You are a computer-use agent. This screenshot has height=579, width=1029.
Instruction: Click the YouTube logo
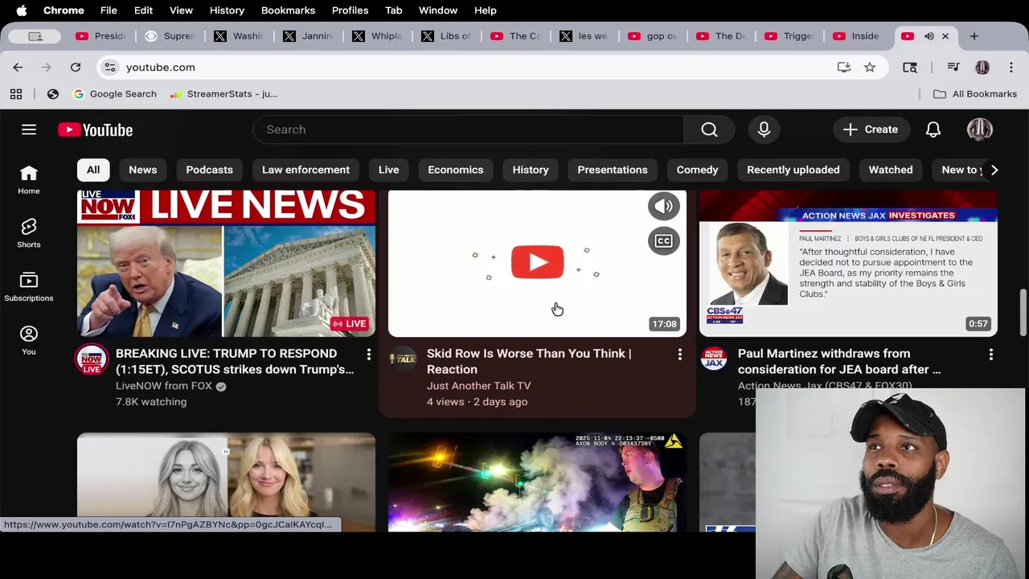[x=95, y=129]
